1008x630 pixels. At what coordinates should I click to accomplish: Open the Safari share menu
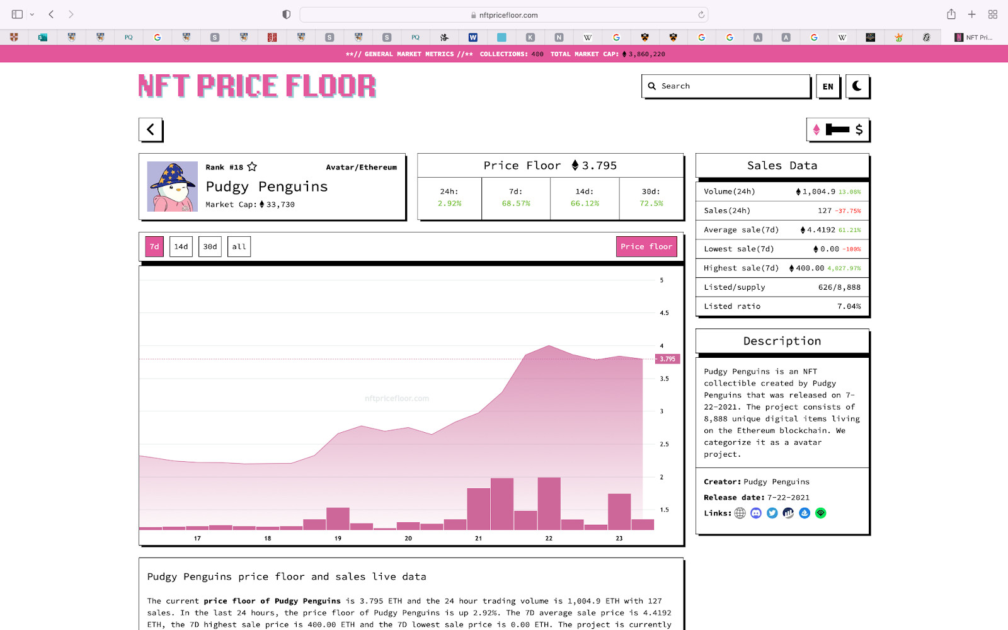951,14
